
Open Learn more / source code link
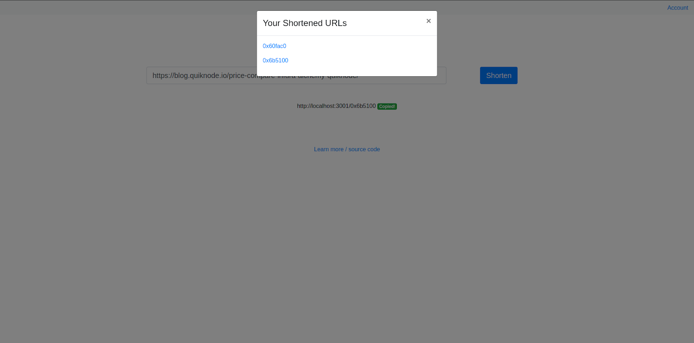[347, 149]
